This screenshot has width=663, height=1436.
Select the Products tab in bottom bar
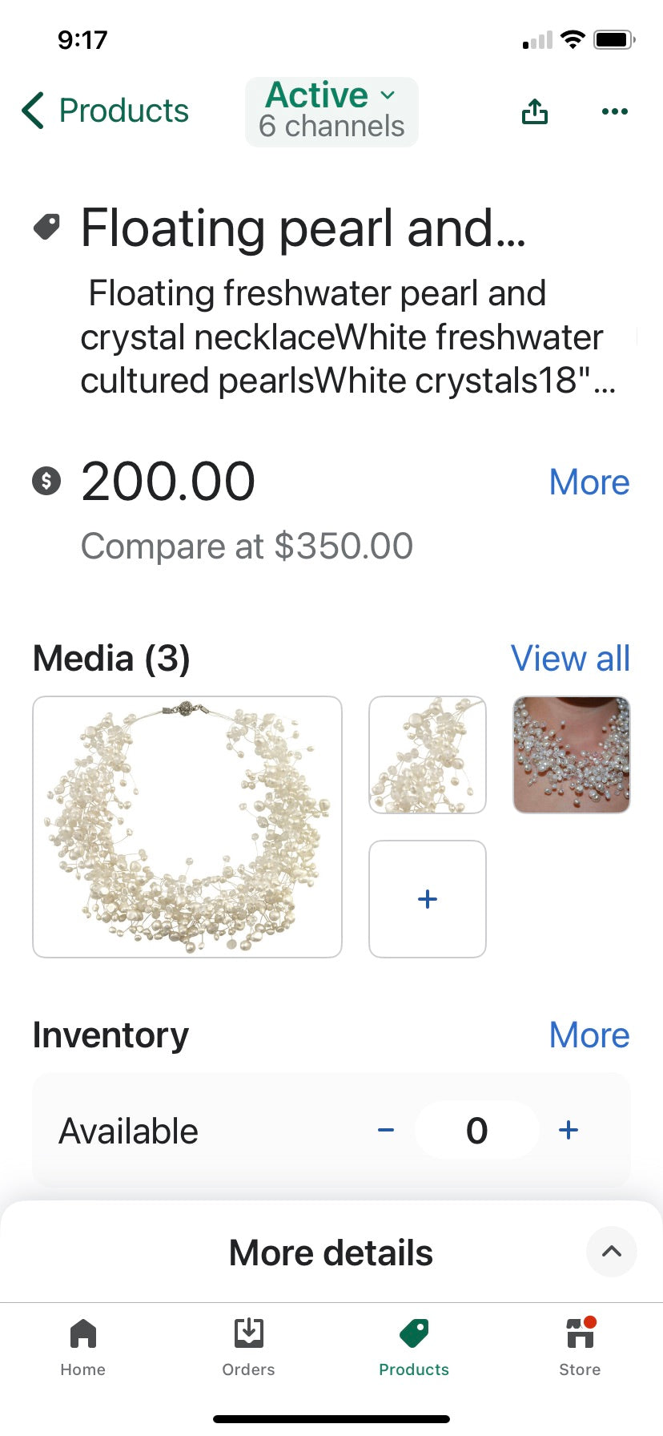[x=414, y=1348]
